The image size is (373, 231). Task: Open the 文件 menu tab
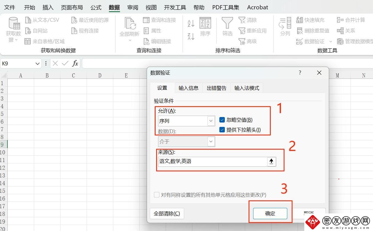(10, 7)
